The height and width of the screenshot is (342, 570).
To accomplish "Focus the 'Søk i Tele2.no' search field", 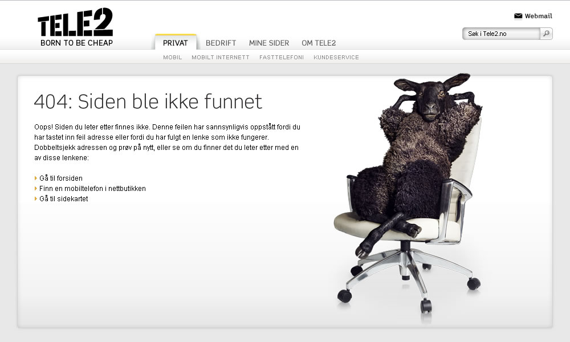I will pyautogui.click(x=501, y=34).
